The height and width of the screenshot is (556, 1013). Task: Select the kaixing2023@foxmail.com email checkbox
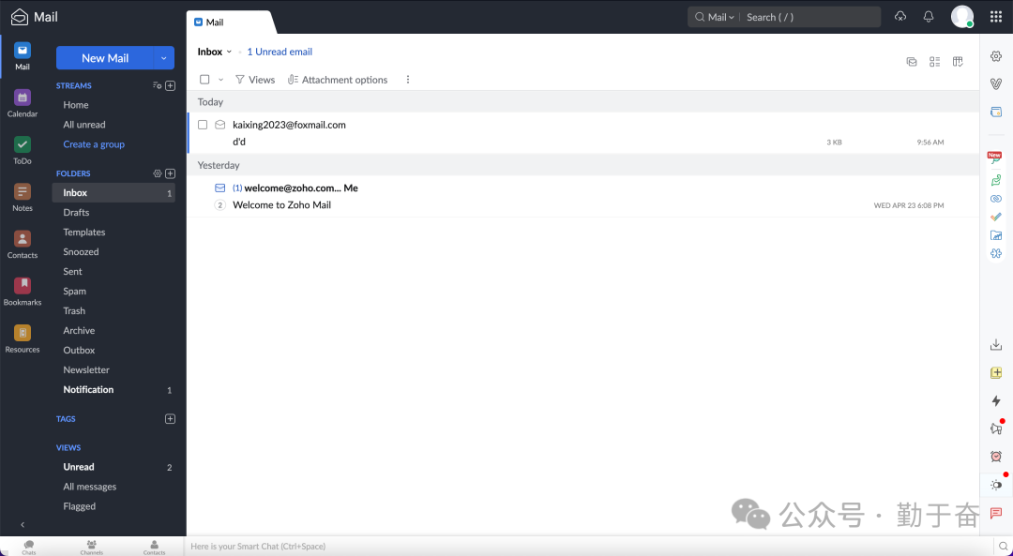pos(203,125)
